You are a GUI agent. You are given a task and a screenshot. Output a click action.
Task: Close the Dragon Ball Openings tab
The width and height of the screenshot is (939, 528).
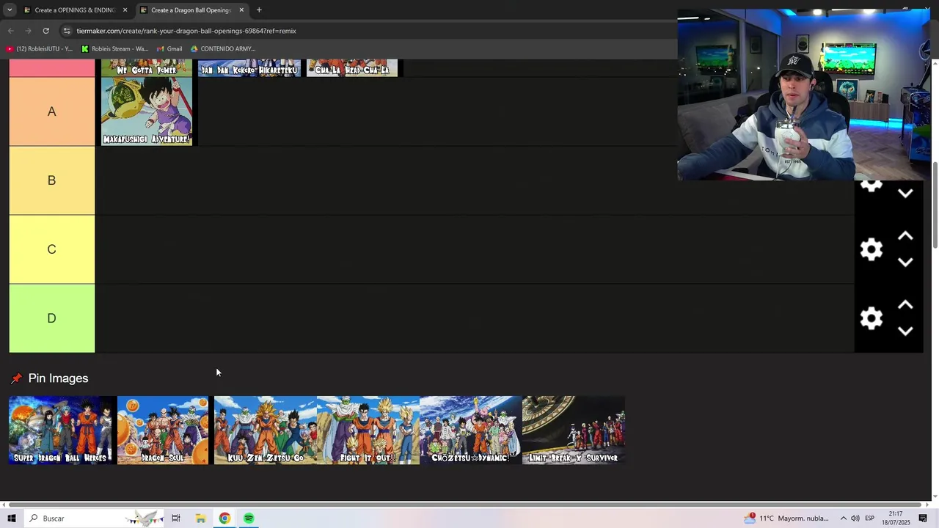(x=241, y=10)
